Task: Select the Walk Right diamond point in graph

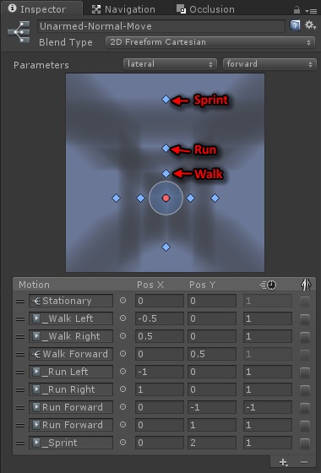Action: [x=190, y=198]
